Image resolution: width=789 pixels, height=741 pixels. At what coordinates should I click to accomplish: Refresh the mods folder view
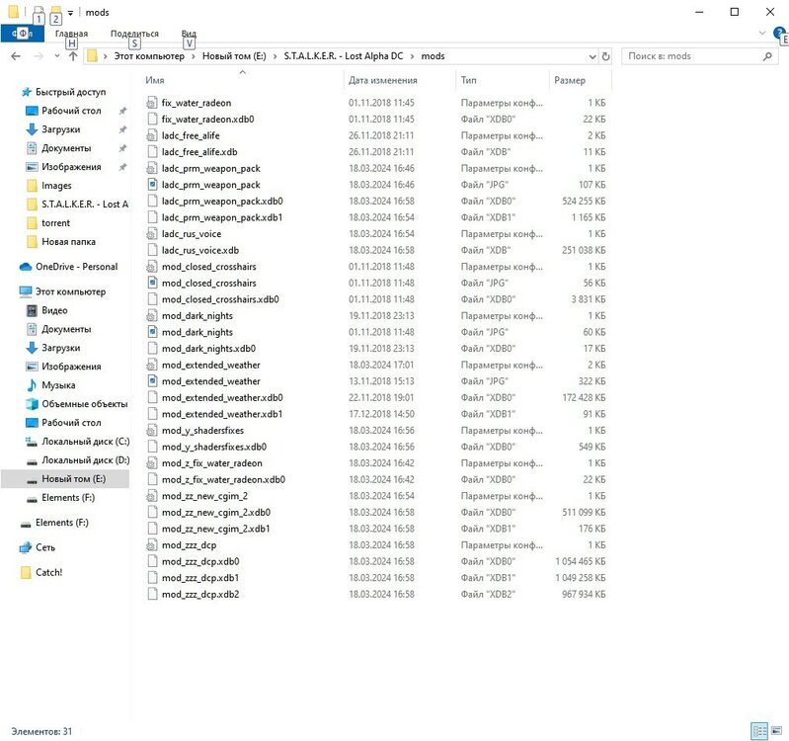click(605, 56)
